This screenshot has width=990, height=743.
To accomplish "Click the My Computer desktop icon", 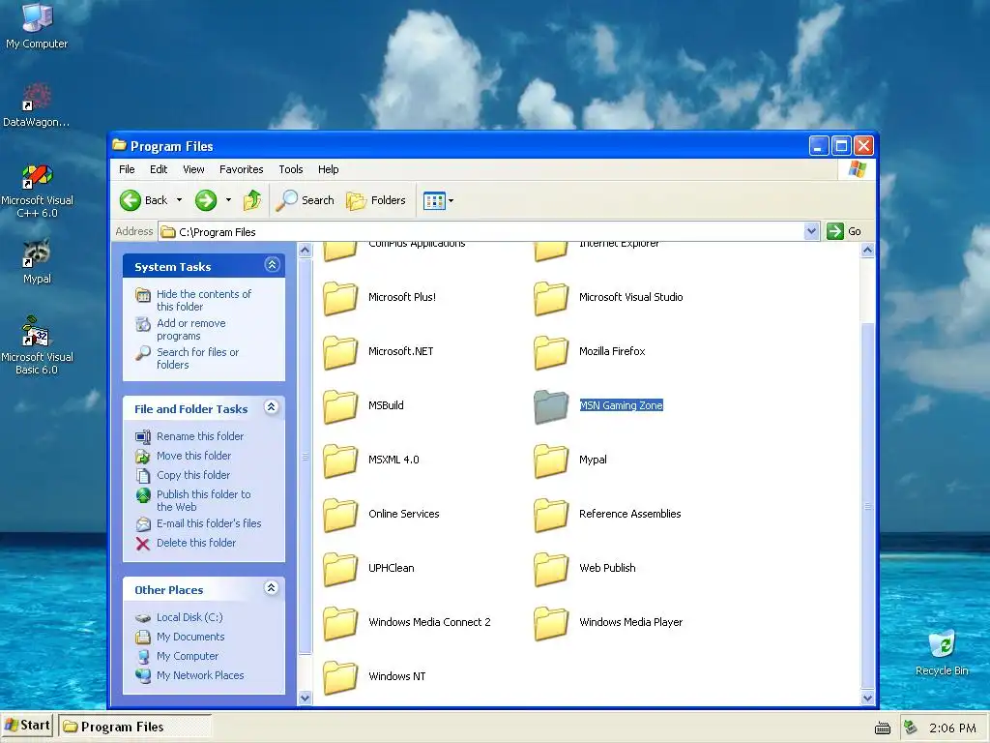I will click(37, 25).
